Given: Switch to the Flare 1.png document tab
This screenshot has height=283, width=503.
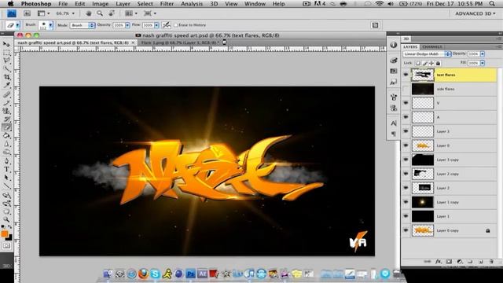Looking at the screenshot, I should pos(180,42).
